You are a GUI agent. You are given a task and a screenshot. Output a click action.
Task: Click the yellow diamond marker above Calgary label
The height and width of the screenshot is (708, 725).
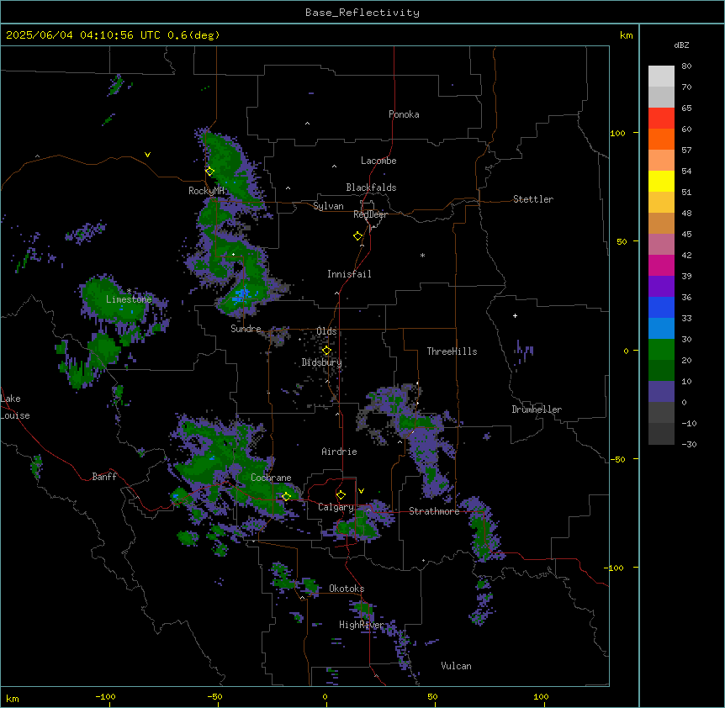click(x=341, y=495)
